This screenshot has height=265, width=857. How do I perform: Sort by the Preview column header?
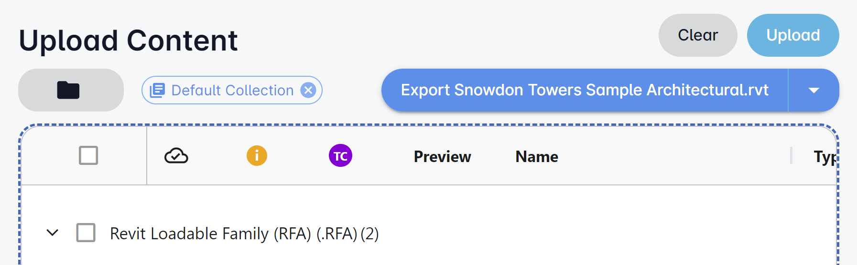(442, 157)
